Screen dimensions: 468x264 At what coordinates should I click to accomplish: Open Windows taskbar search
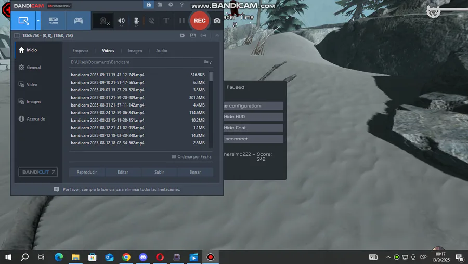click(25, 257)
